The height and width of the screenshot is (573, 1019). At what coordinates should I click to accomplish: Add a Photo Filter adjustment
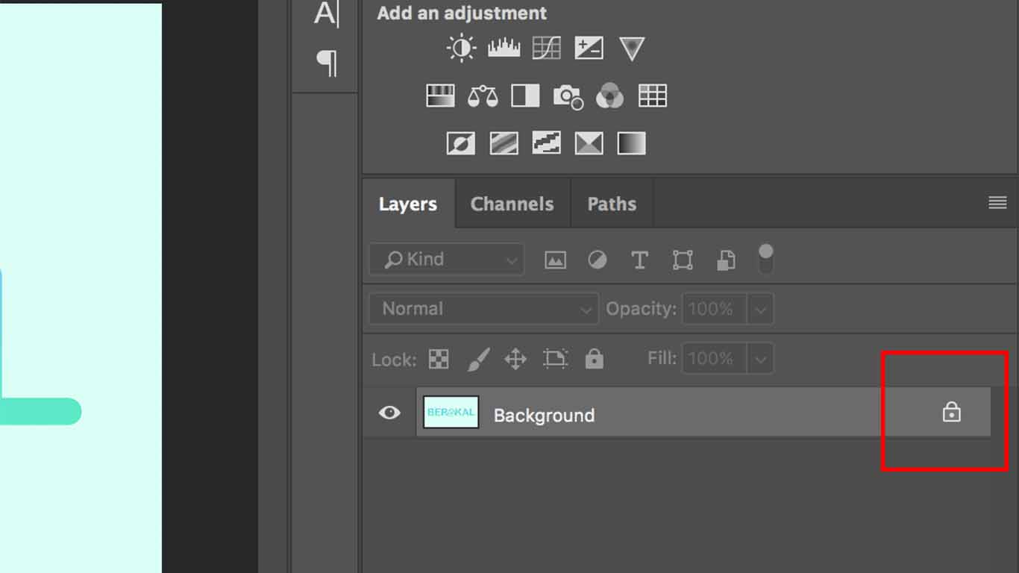[x=568, y=95]
